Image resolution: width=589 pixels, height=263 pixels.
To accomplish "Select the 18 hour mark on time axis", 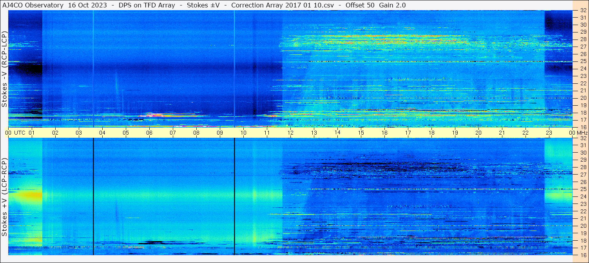I will tap(431, 133).
